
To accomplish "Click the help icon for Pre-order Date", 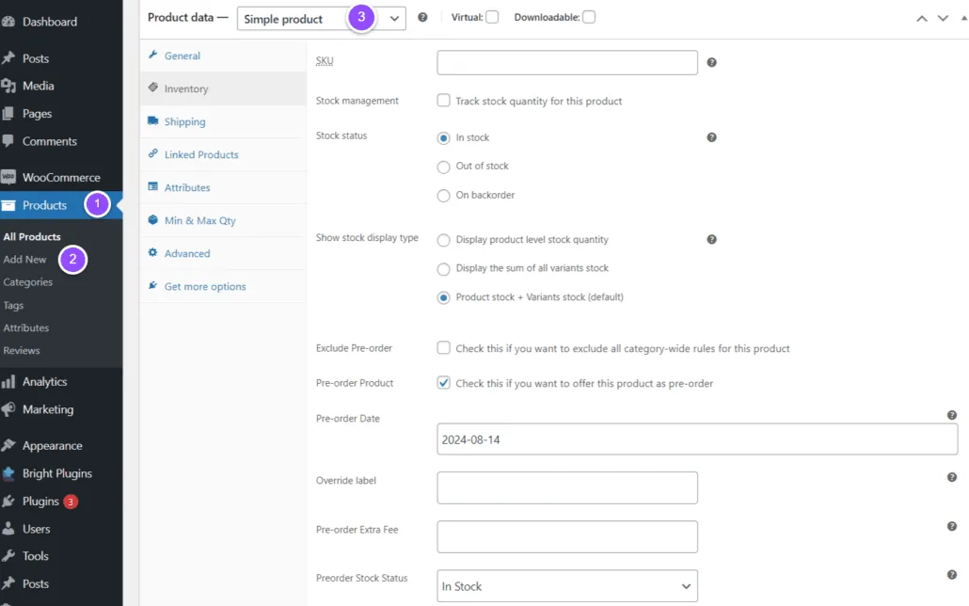I will click(952, 415).
